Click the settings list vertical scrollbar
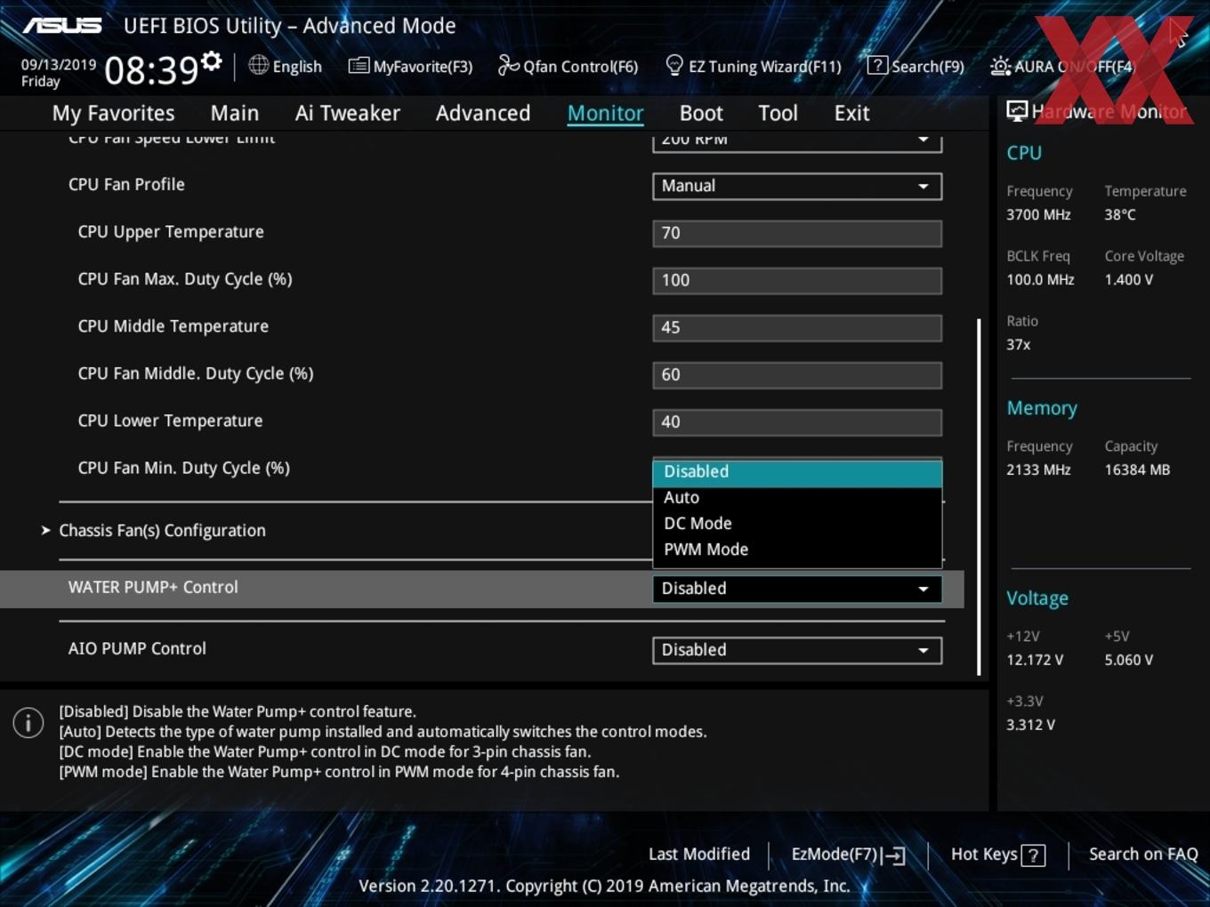 click(x=979, y=496)
